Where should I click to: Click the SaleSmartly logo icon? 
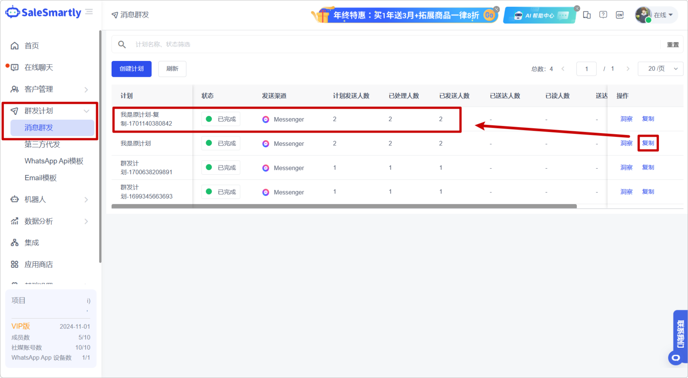tap(13, 12)
